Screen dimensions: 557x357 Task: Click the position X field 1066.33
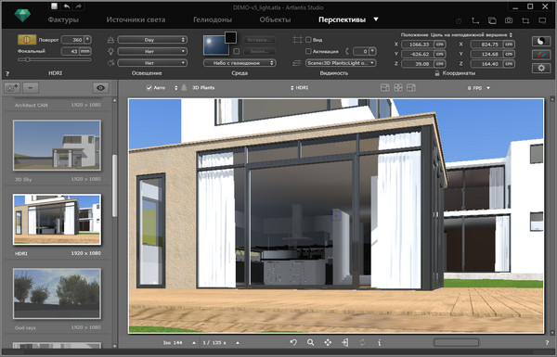click(x=418, y=45)
